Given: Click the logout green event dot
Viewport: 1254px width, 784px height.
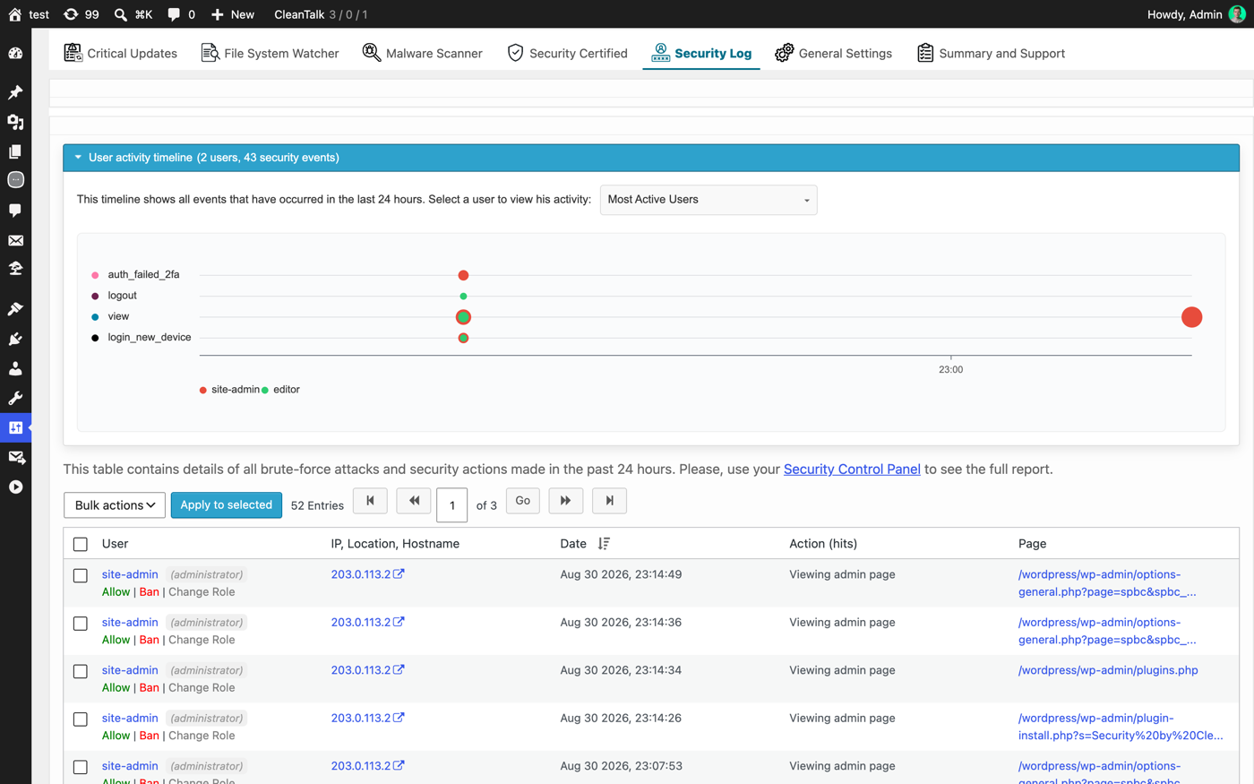Looking at the screenshot, I should point(463,296).
